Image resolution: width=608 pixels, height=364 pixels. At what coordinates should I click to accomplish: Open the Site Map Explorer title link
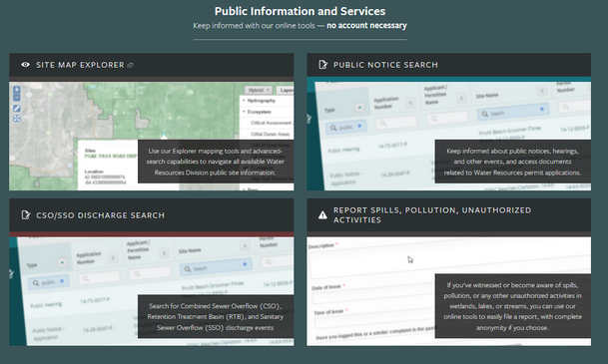click(x=80, y=65)
